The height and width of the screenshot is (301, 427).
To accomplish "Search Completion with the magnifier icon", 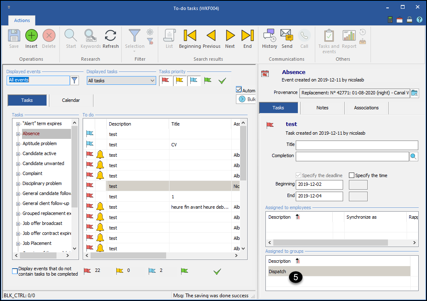I will click(x=414, y=156).
